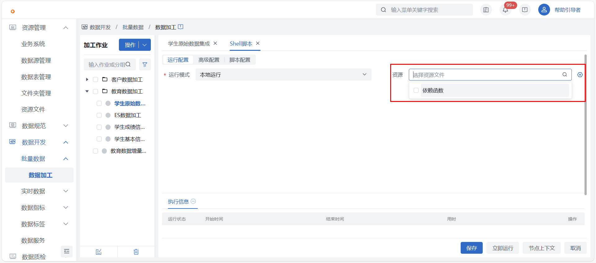Click the 数据规范 sidebar icon
This screenshot has width=596, height=263.
point(12,125)
